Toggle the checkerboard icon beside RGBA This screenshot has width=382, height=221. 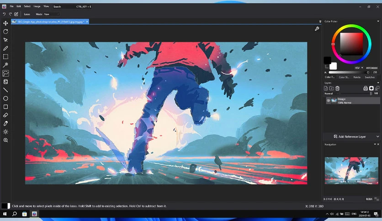pos(377,199)
